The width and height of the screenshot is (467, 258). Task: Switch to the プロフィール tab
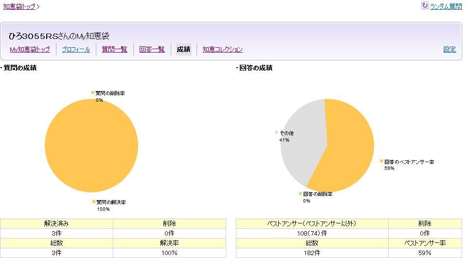[x=76, y=49]
